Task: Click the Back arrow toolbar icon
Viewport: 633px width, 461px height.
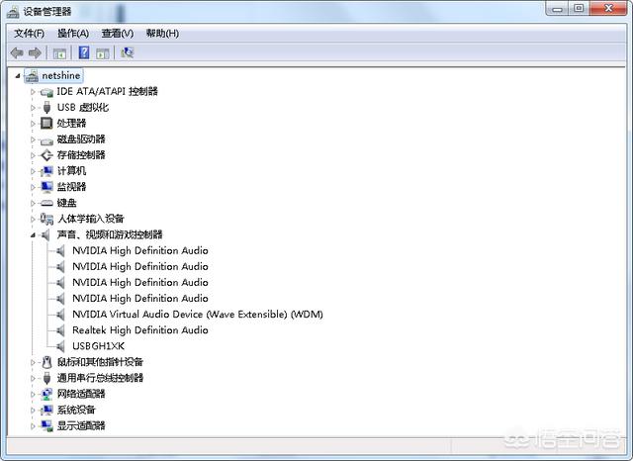Action: coord(17,52)
